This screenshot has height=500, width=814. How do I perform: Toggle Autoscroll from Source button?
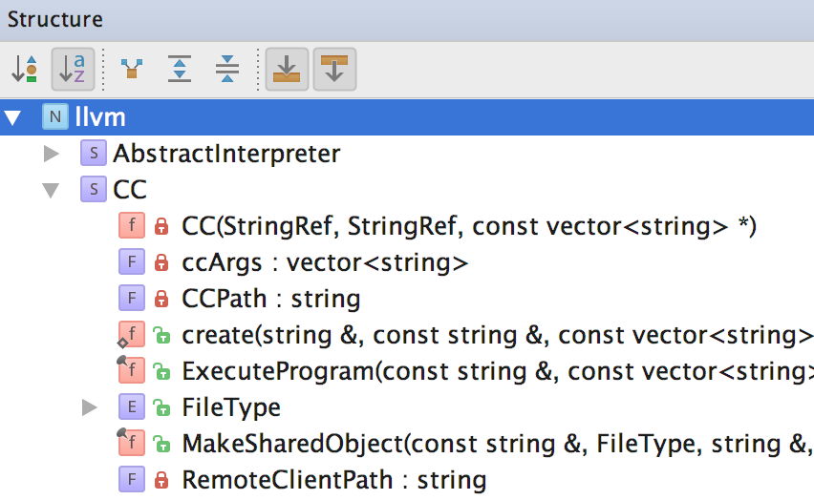pos(334,69)
